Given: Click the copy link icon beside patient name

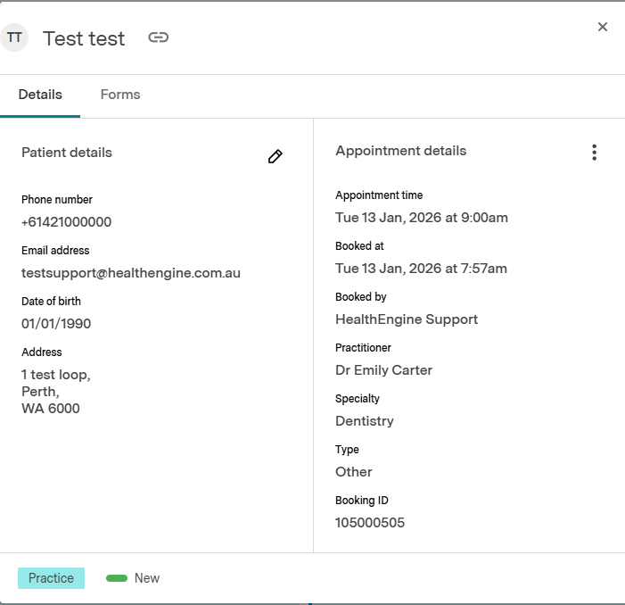Looking at the screenshot, I should [x=158, y=37].
